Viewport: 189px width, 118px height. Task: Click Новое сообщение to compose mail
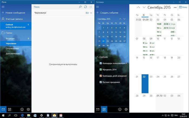click(x=15, y=13)
